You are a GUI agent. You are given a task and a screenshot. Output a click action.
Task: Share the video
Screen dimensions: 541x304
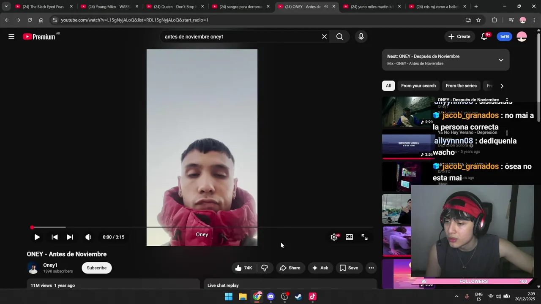(x=290, y=268)
